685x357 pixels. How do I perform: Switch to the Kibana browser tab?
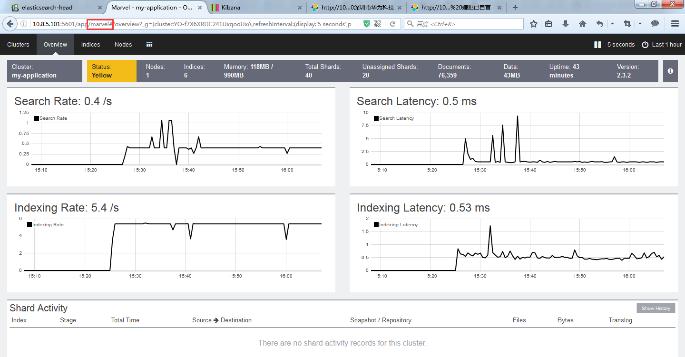point(256,8)
